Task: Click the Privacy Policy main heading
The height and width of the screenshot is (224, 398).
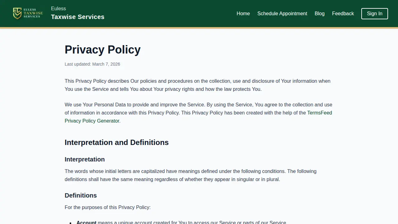Action: [103, 50]
